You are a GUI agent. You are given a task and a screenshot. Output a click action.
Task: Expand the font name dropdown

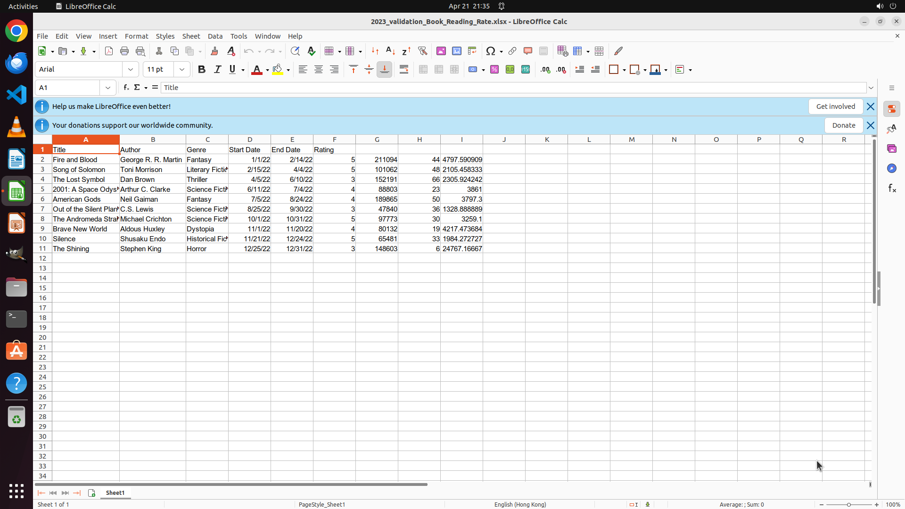coord(131,69)
